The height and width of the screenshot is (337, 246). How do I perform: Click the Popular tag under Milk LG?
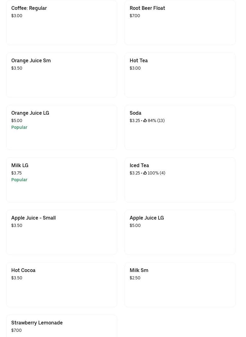(x=19, y=180)
